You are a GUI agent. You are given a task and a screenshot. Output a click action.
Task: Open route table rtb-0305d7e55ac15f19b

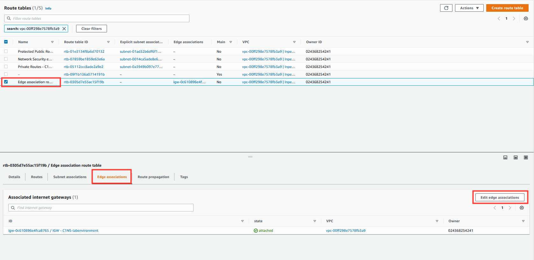click(x=84, y=82)
